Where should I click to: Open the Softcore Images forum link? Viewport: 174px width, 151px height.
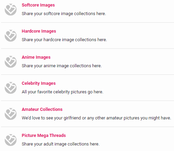coord(38,5)
